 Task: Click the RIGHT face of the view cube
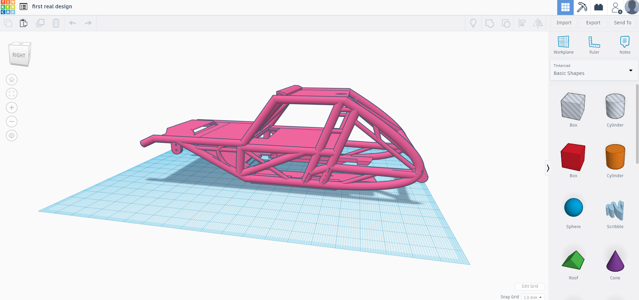(19, 55)
